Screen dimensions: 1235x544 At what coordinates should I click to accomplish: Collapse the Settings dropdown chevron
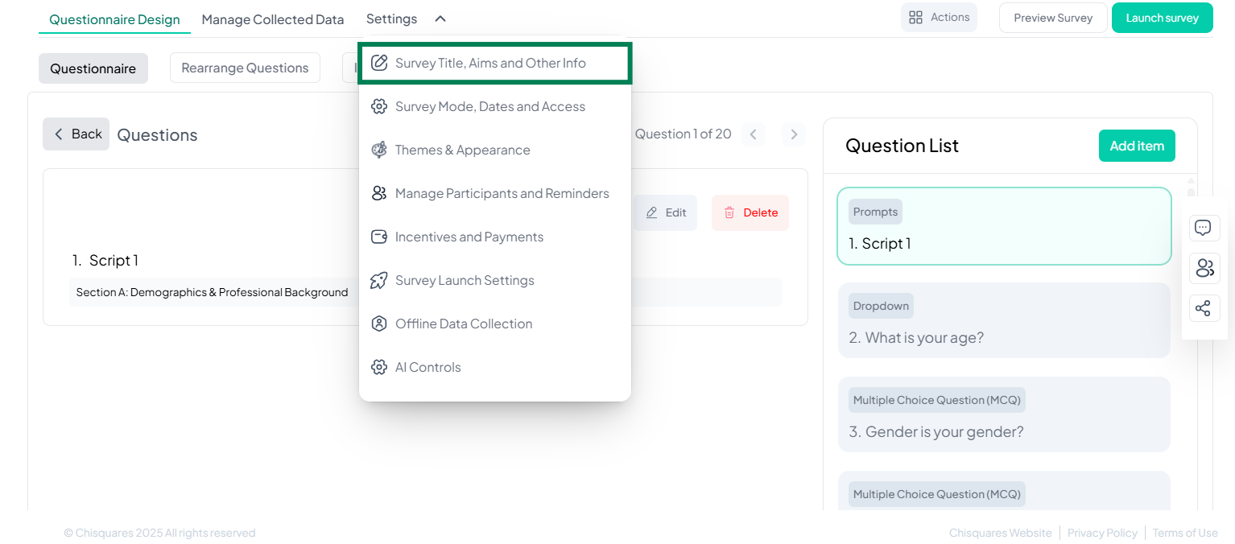pos(440,19)
